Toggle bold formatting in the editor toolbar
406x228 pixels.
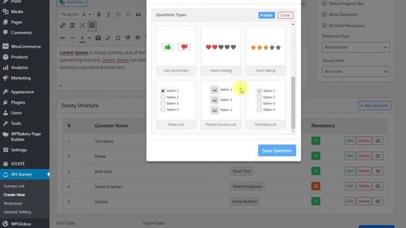click(x=99, y=15)
